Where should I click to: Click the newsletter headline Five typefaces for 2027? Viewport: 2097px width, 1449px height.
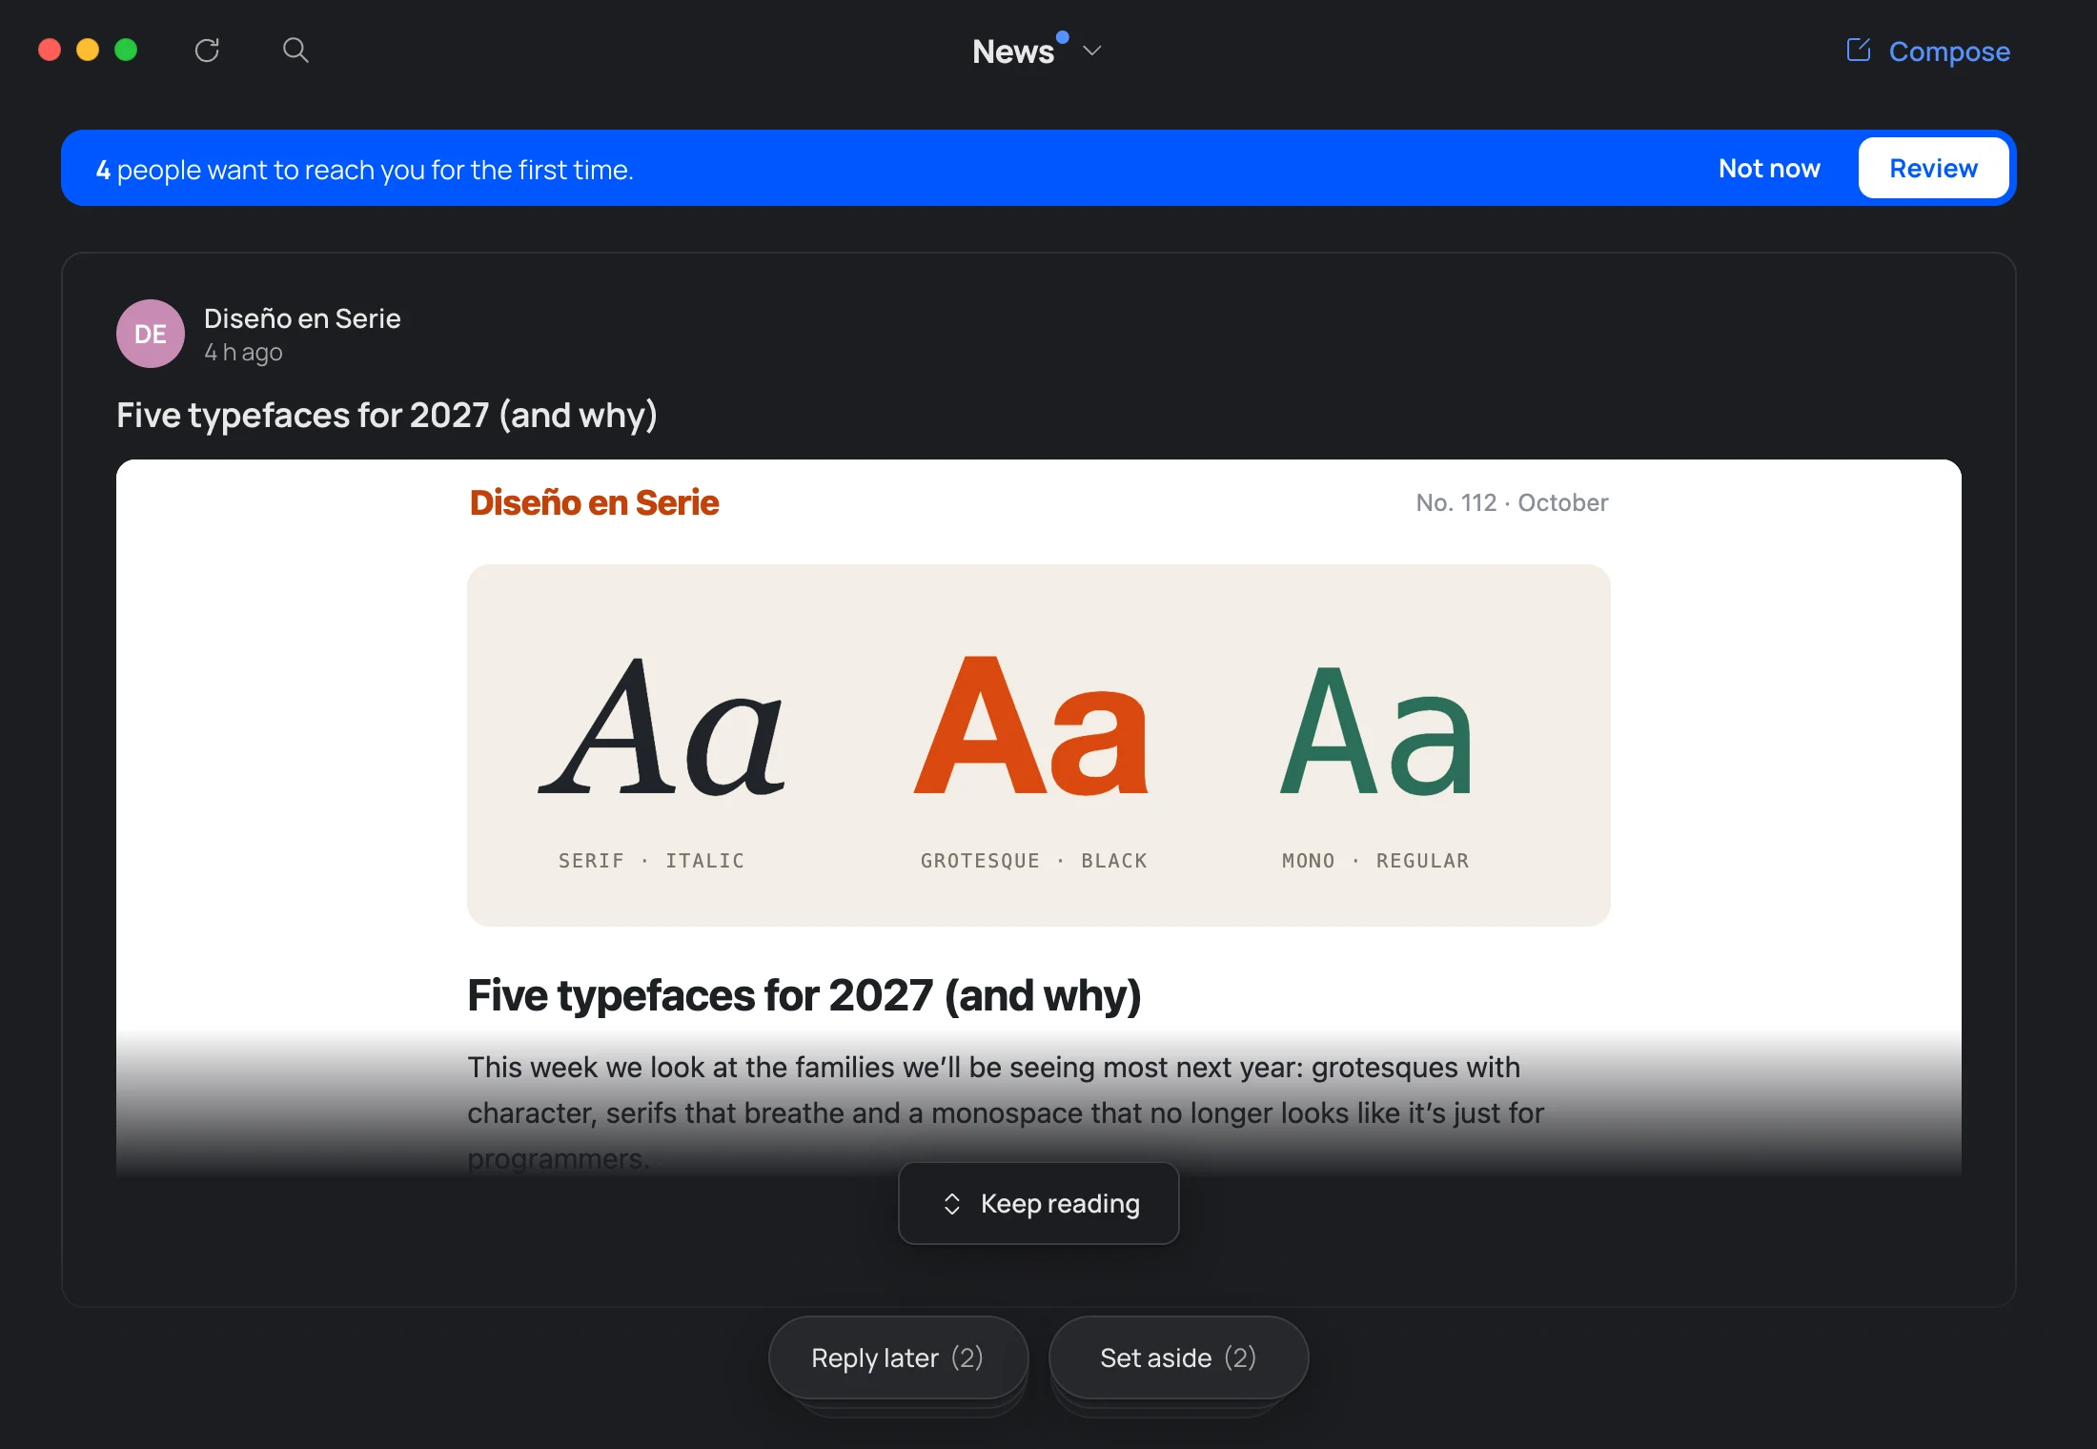click(804, 996)
